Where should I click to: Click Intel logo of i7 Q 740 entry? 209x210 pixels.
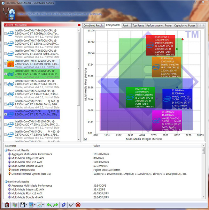[11, 104]
